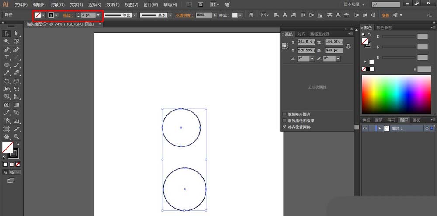Click the horizontal align left icon
This screenshot has height=216, width=437.
click(x=277, y=15)
